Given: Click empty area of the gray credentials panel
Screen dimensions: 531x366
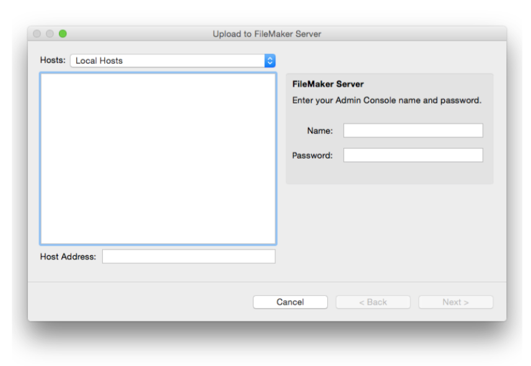Looking at the screenshot, I should point(389,174).
